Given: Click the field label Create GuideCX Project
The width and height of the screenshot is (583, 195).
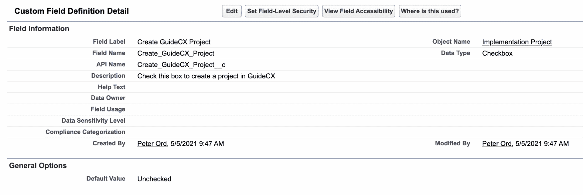Looking at the screenshot, I should click(174, 42).
